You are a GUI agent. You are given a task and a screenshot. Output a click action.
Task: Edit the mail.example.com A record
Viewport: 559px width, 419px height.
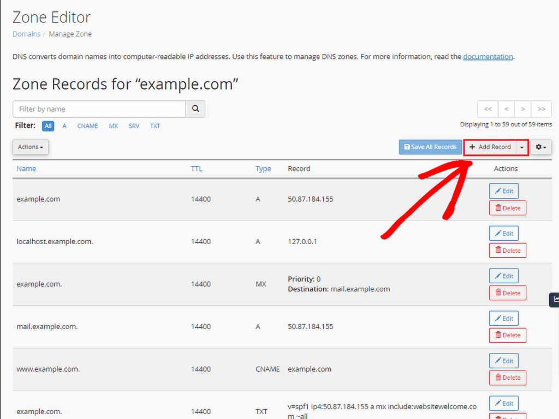click(x=503, y=318)
